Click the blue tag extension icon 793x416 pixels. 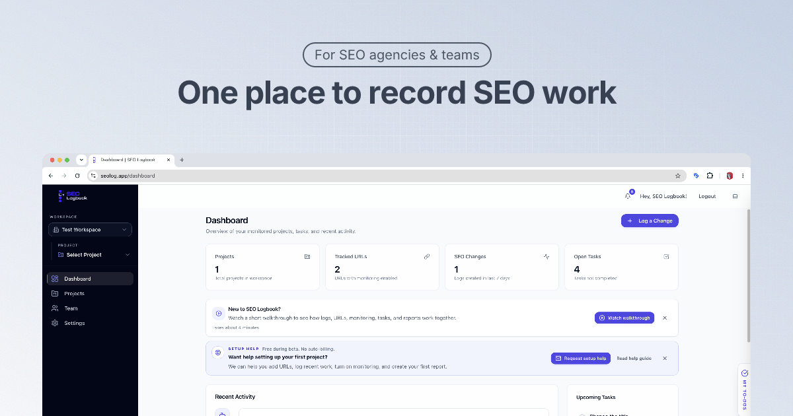696,176
